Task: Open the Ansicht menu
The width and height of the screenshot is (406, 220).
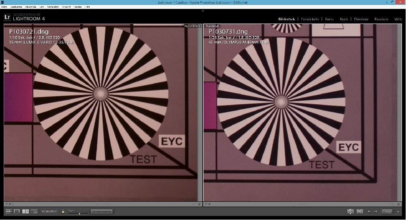Action: (x=66, y=7)
